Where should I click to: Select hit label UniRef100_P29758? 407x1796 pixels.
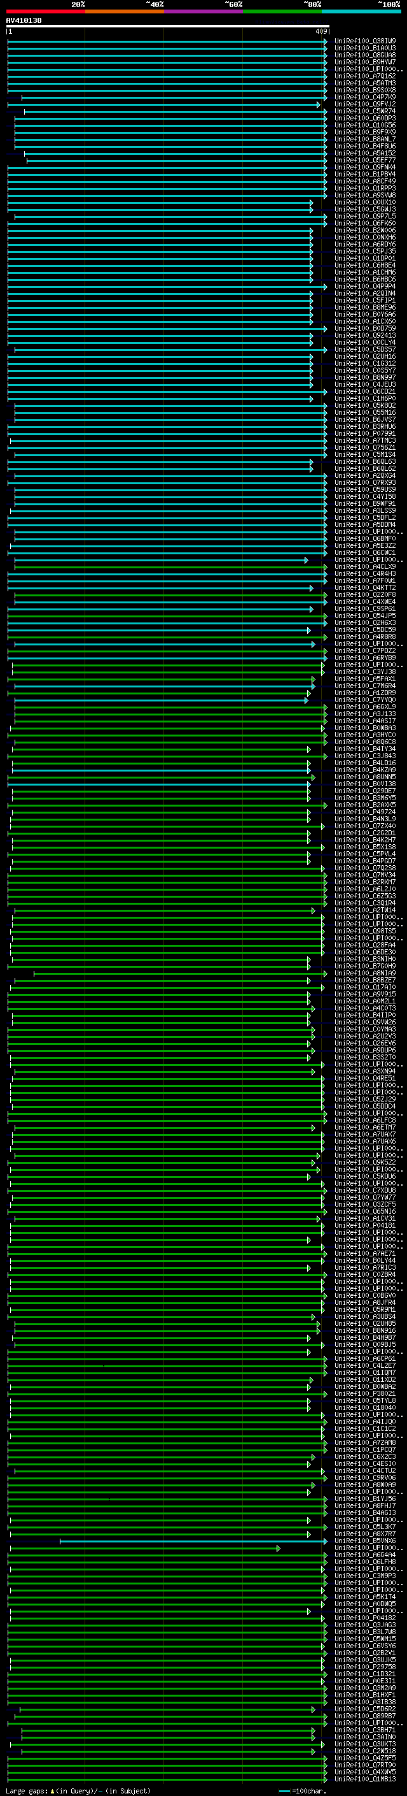click(x=365, y=1668)
